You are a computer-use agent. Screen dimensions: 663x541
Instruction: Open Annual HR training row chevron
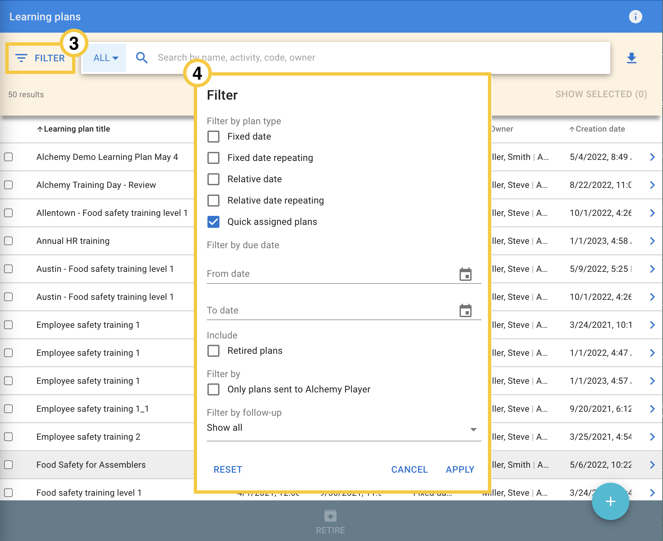click(x=652, y=241)
